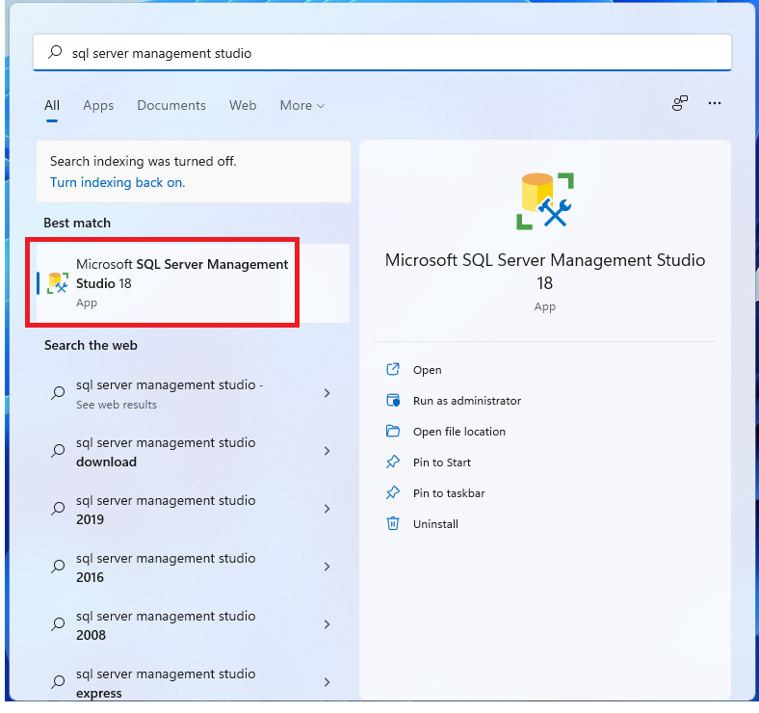Image resolution: width=759 pixels, height=713 pixels.
Task: Click the Run as administrator shield icon
Action: pos(393,401)
